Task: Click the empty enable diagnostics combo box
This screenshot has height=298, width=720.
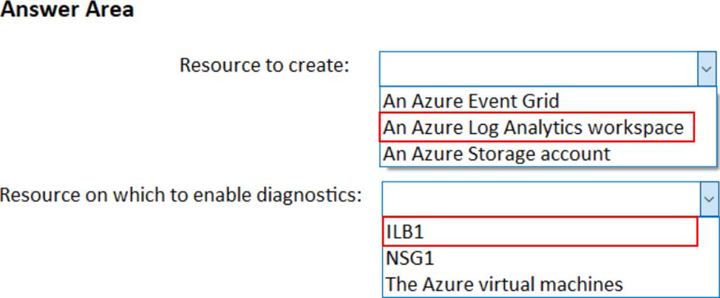Action: tap(541, 200)
